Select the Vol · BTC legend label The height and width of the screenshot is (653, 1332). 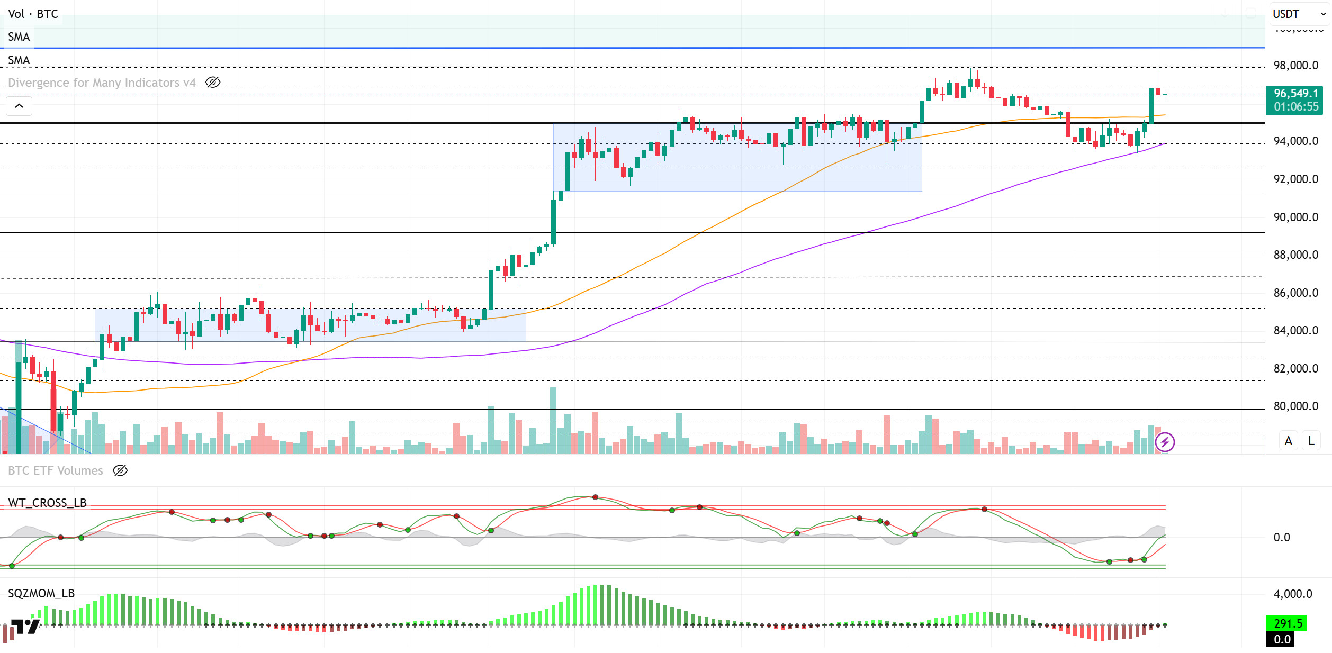pyautogui.click(x=33, y=14)
